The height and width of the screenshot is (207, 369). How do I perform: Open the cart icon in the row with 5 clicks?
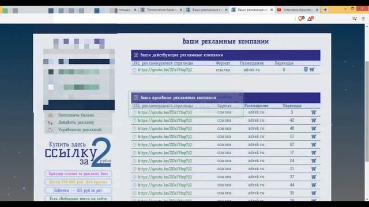click(x=314, y=113)
